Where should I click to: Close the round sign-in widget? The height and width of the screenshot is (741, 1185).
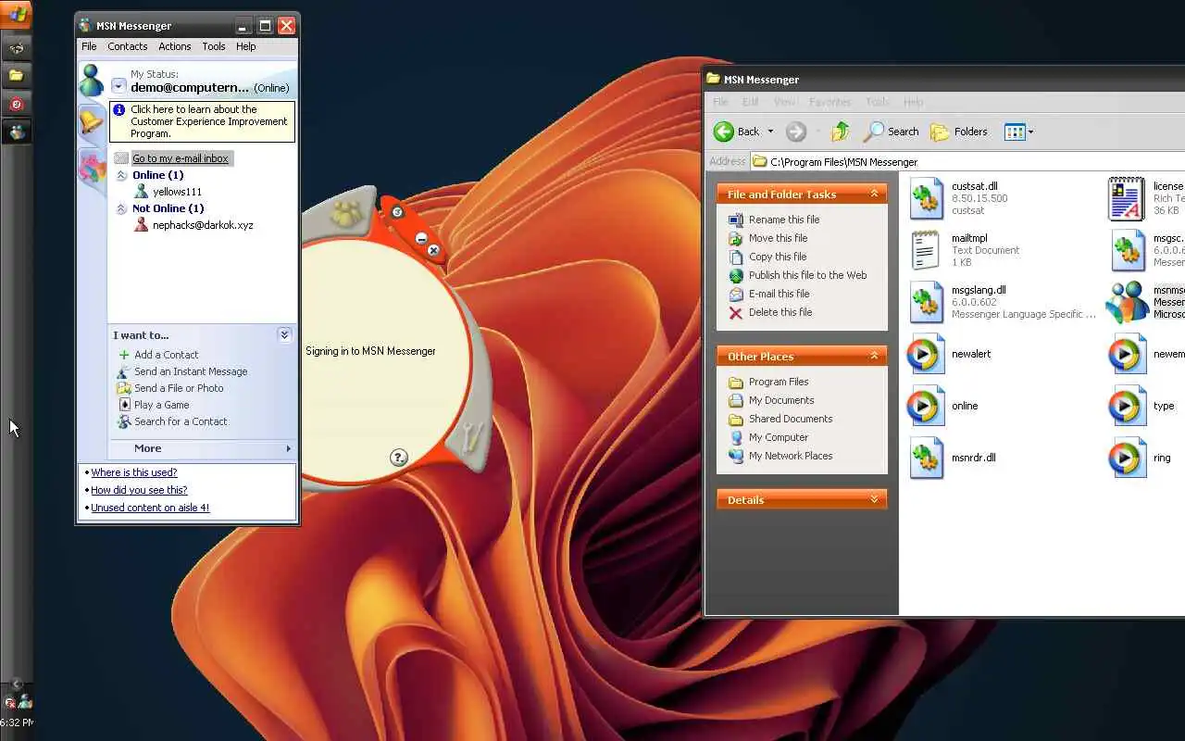(433, 250)
